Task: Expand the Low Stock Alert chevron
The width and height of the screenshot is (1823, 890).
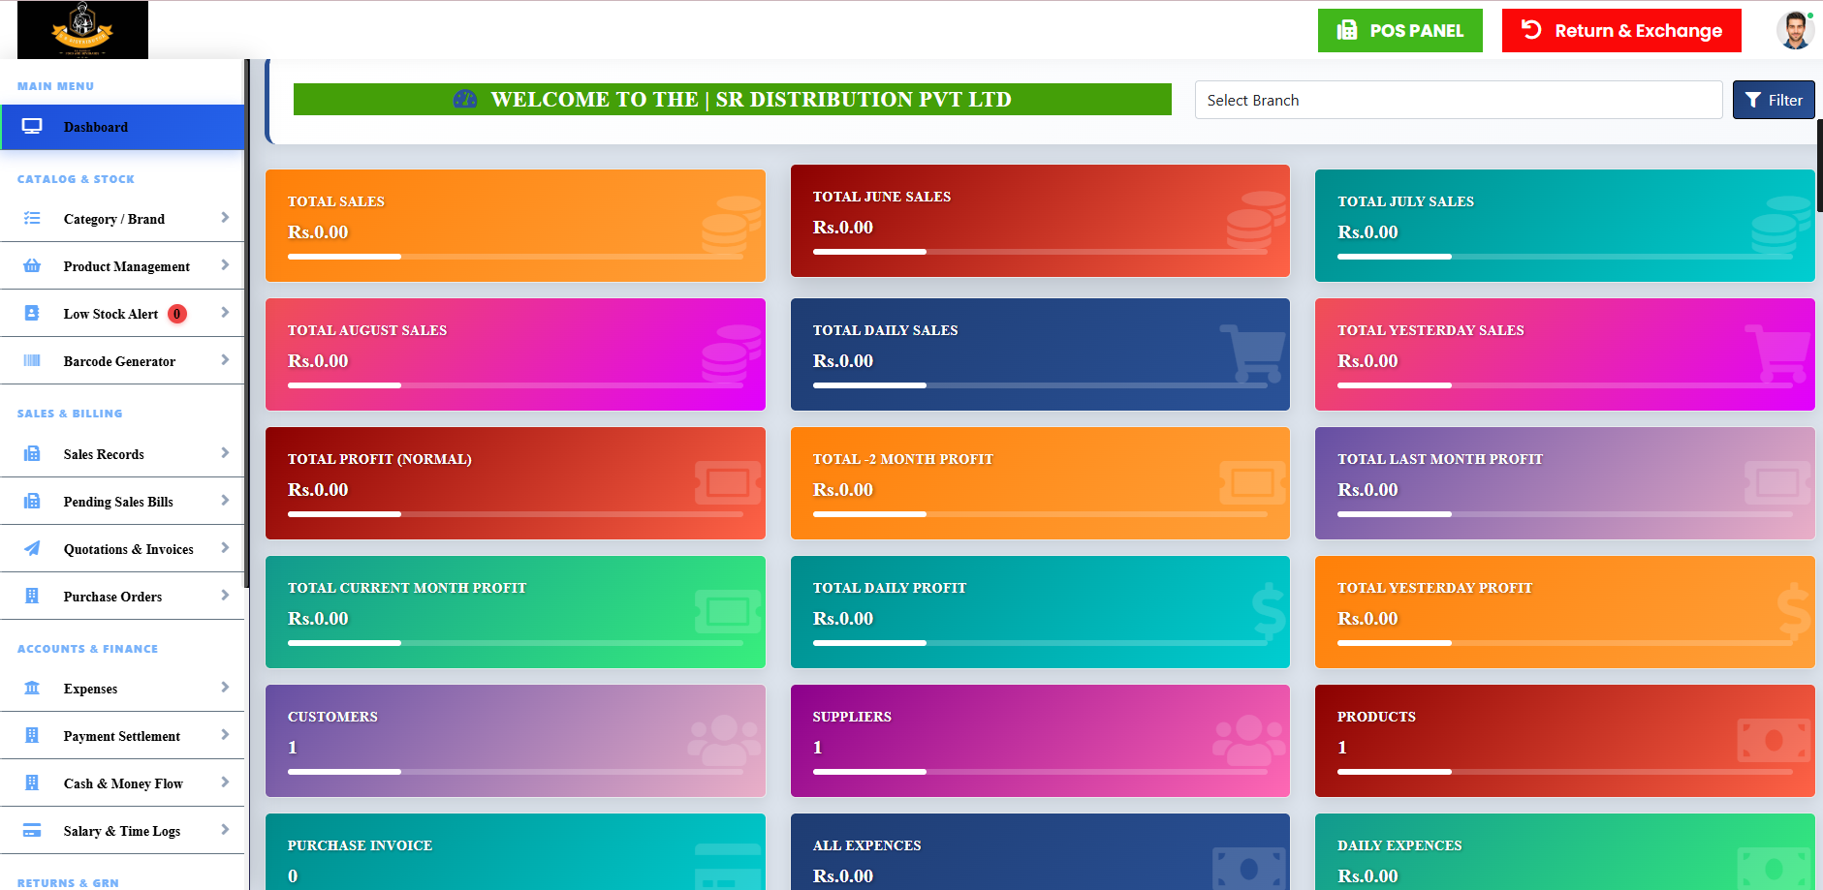Action: 225,313
